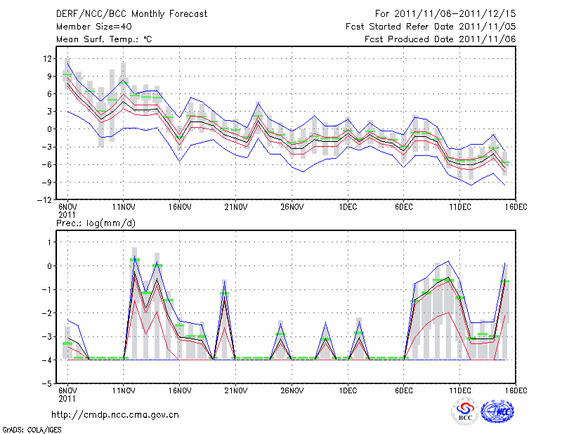Click 26NOV tick on temperature chart axis
The width and height of the screenshot is (562, 434).
click(x=292, y=206)
